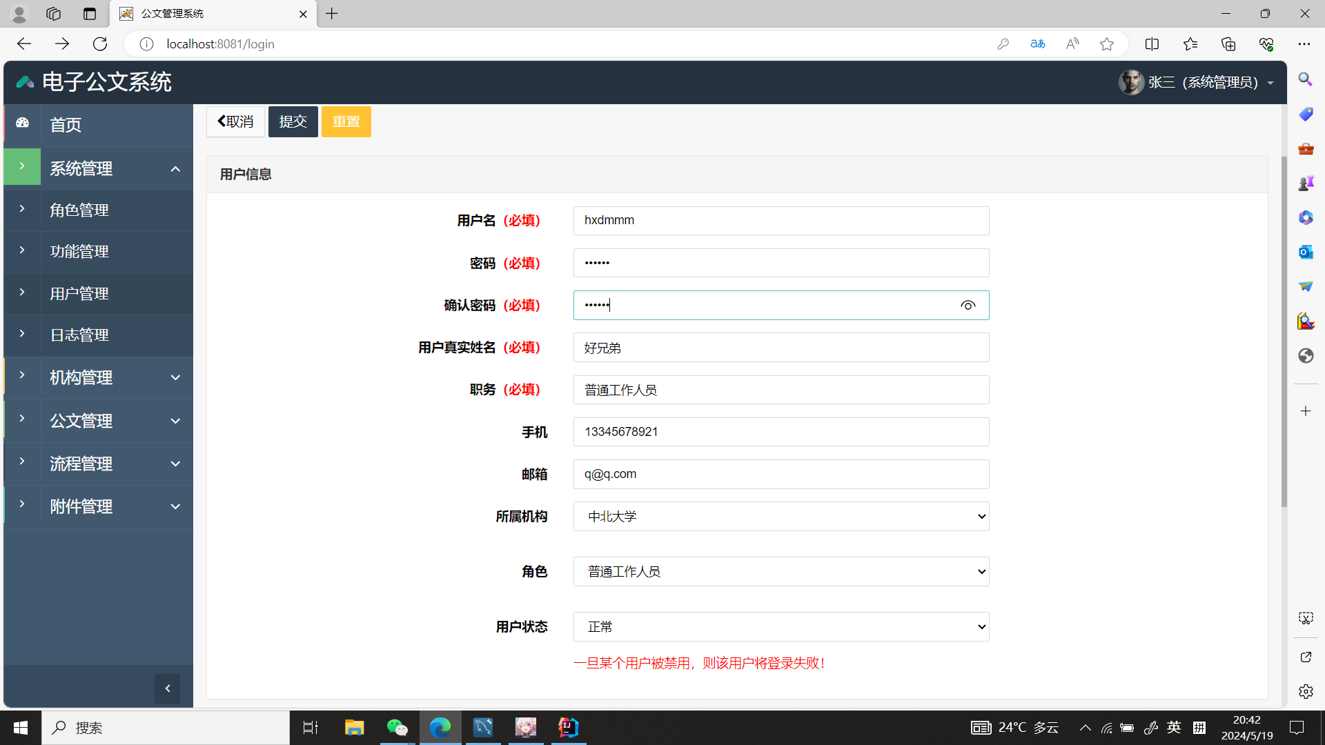Open the 所属机构 dropdown

pyautogui.click(x=781, y=517)
